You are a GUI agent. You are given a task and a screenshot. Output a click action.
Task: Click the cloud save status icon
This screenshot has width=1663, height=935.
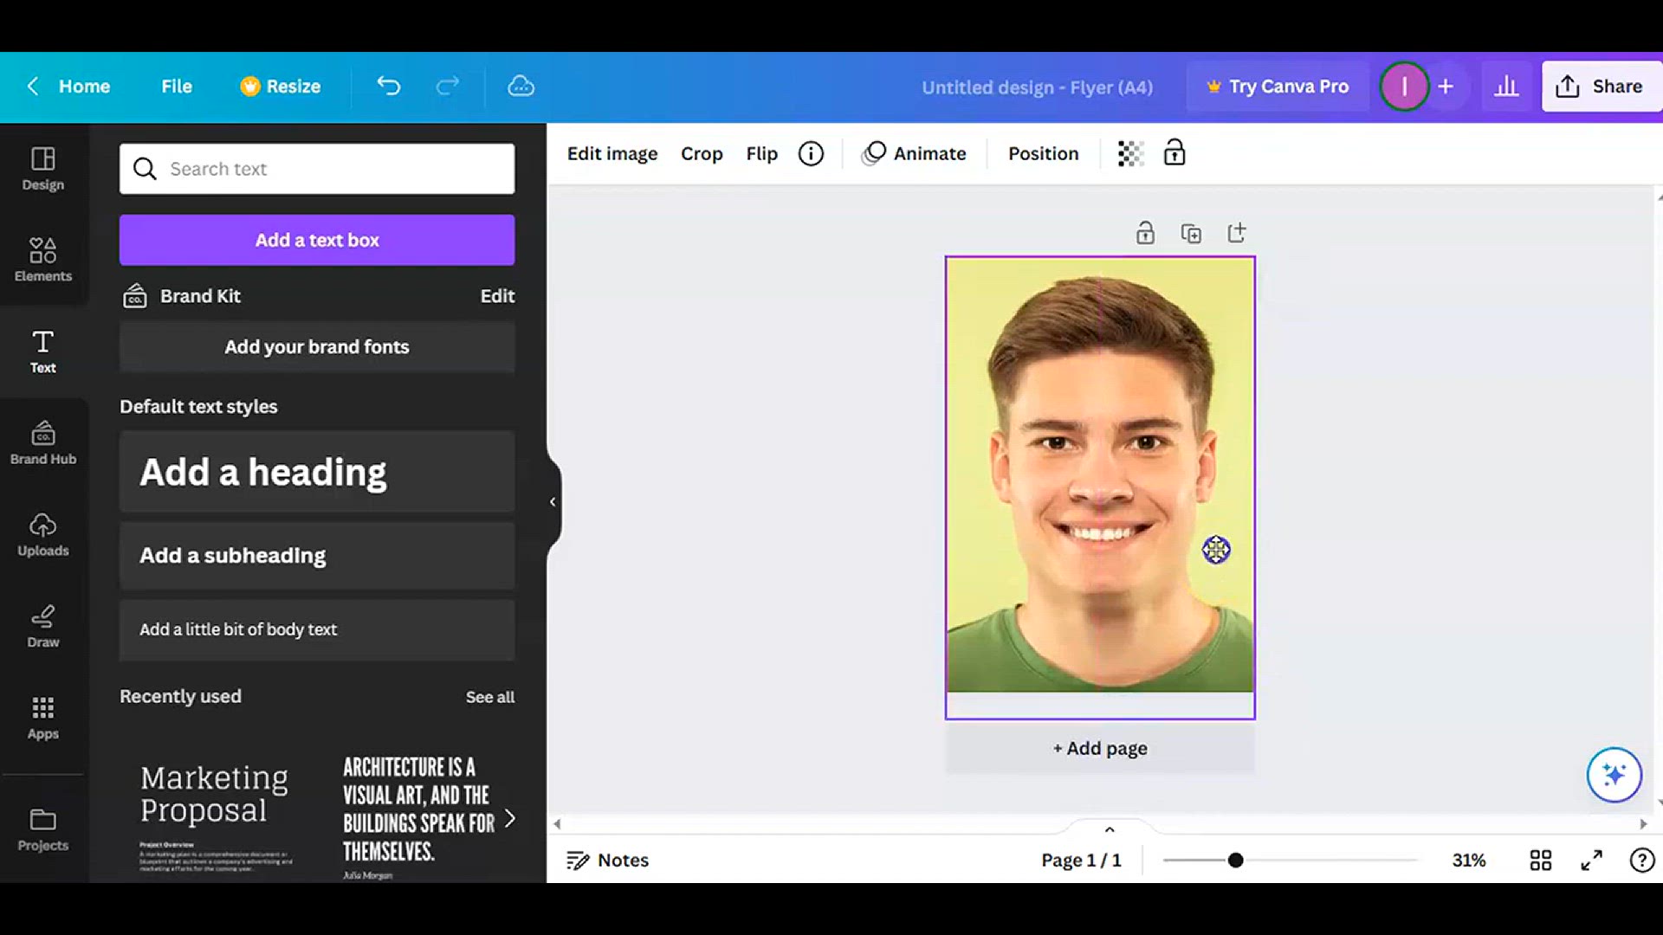[521, 86]
